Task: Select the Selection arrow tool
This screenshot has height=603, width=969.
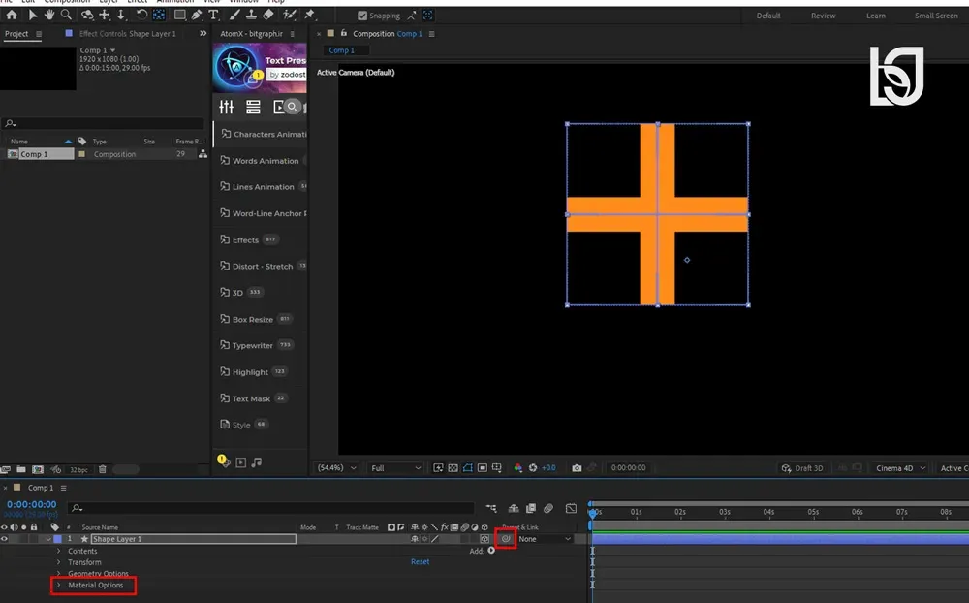Action: pyautogui.click(x=33, y=15)
